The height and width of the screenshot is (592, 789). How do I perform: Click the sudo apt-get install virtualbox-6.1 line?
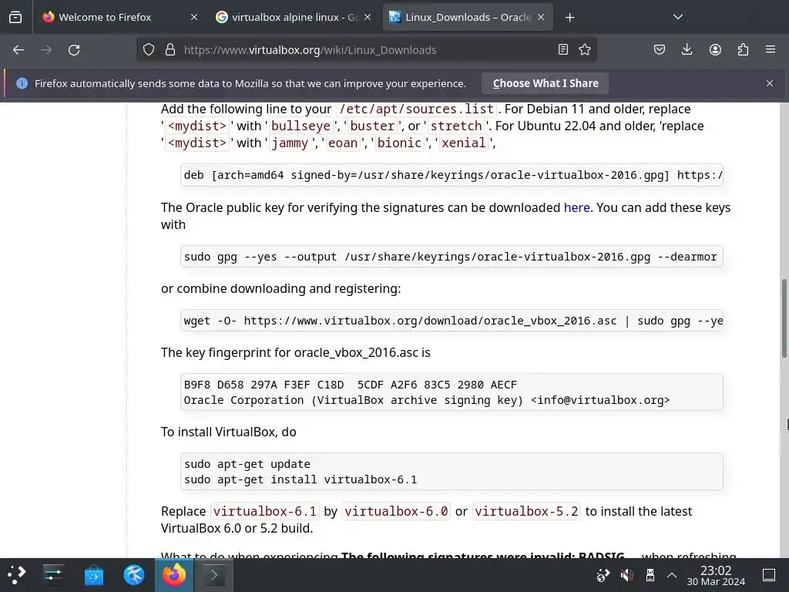[x=300, y=479]
